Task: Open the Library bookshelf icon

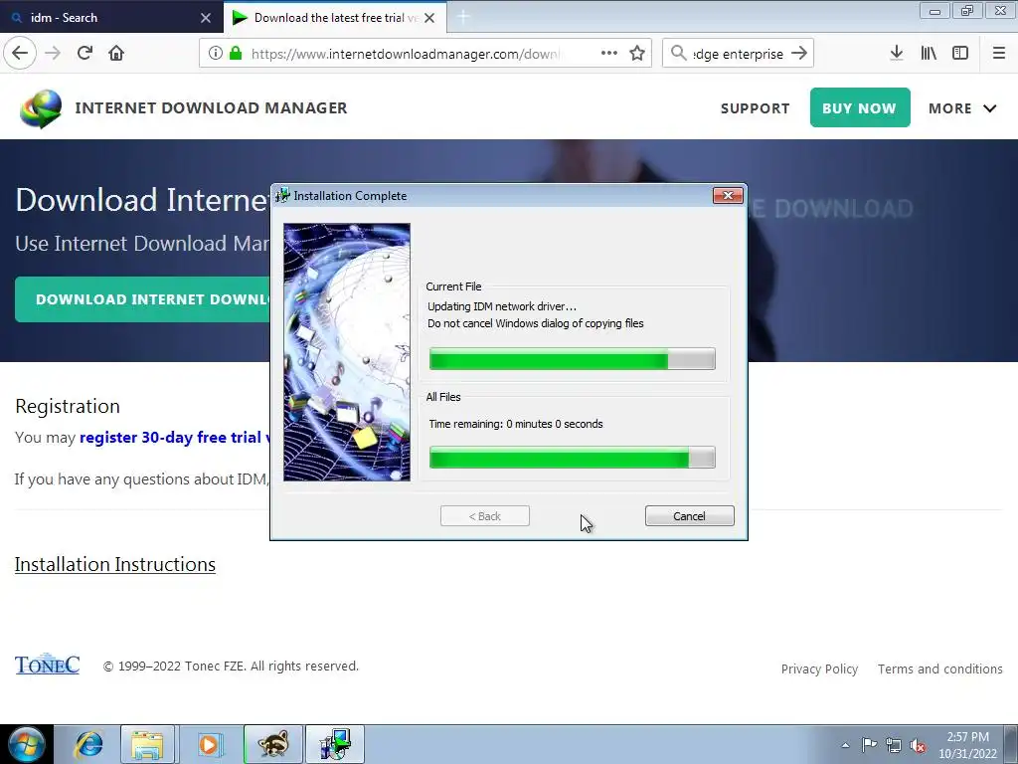Action: pos(929,54)
